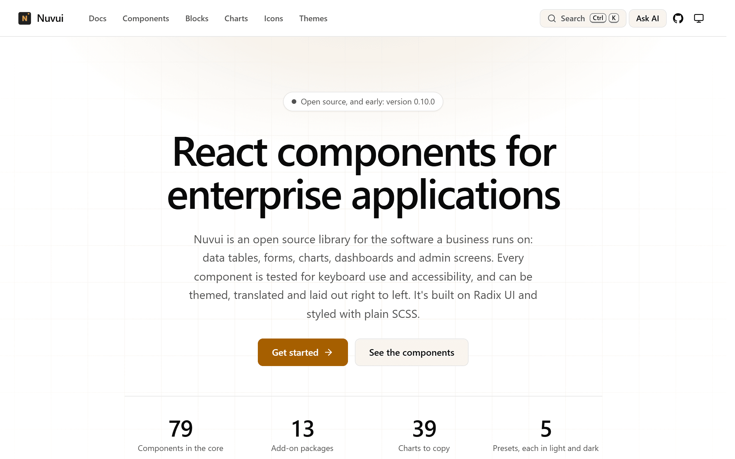Open the Docs menu item
The width and height of the screenshot is (735, 459).
[98, 19]
